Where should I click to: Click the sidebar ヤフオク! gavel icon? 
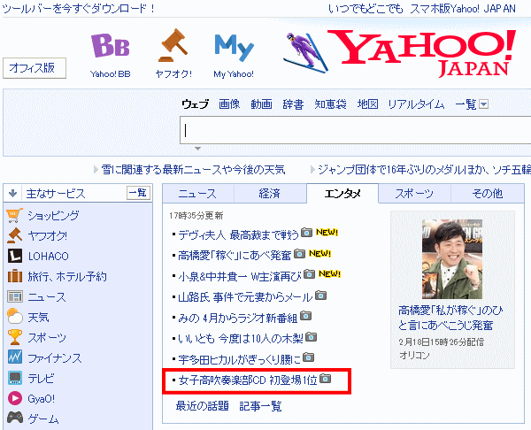click(14, 235)
